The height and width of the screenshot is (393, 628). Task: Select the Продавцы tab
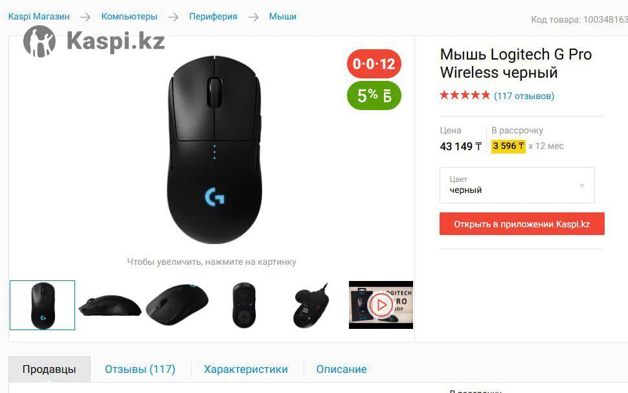[x=49, y=369]
